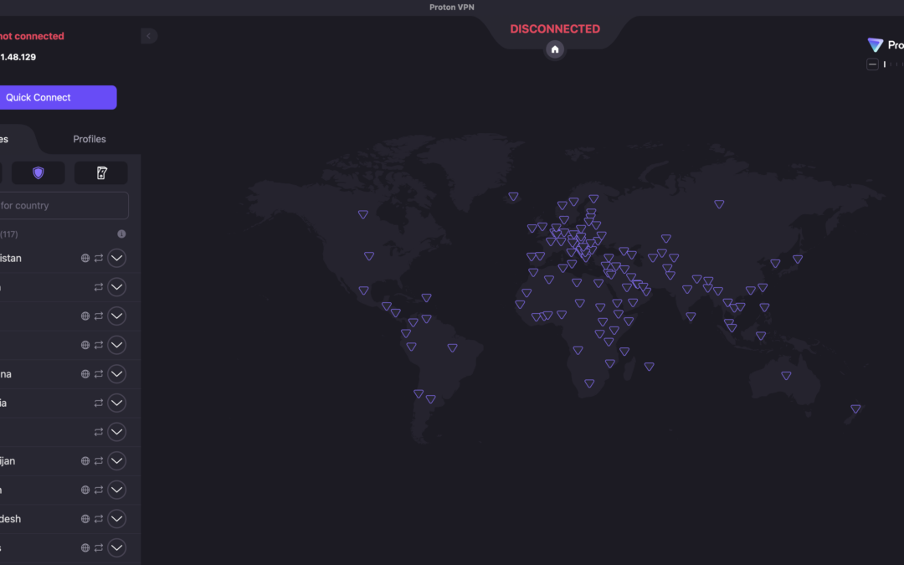904x565 pixels.
Task: Click the map zoom out minus control
Action: pos(872,64)
